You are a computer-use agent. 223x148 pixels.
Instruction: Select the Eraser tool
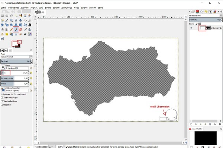20,29
